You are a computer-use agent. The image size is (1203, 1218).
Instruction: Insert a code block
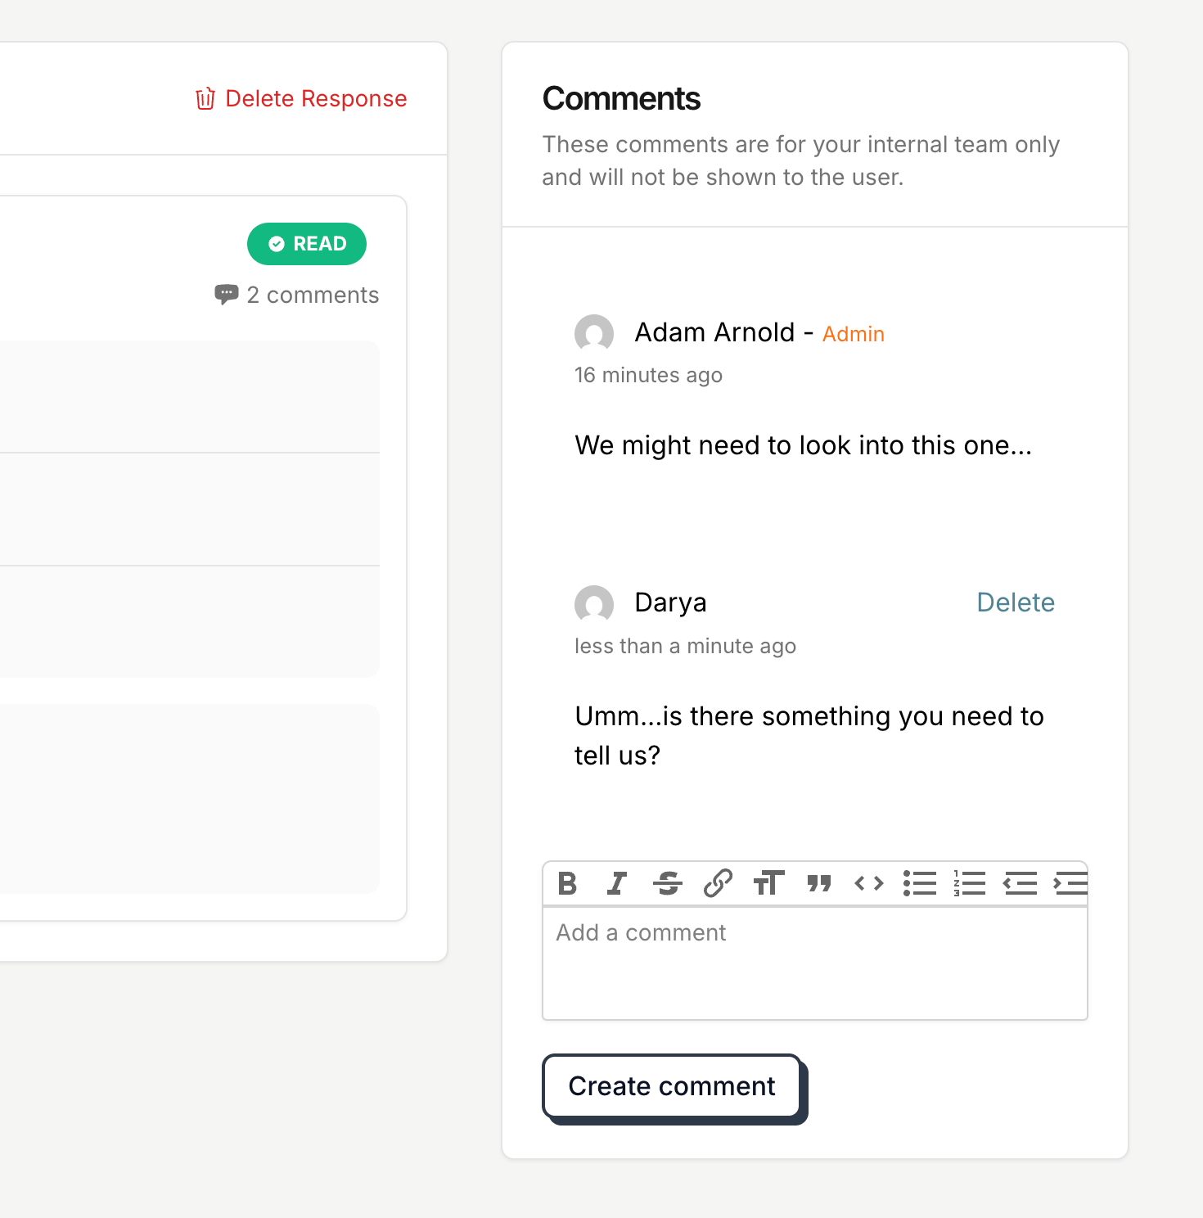click(x=869, y=884)
